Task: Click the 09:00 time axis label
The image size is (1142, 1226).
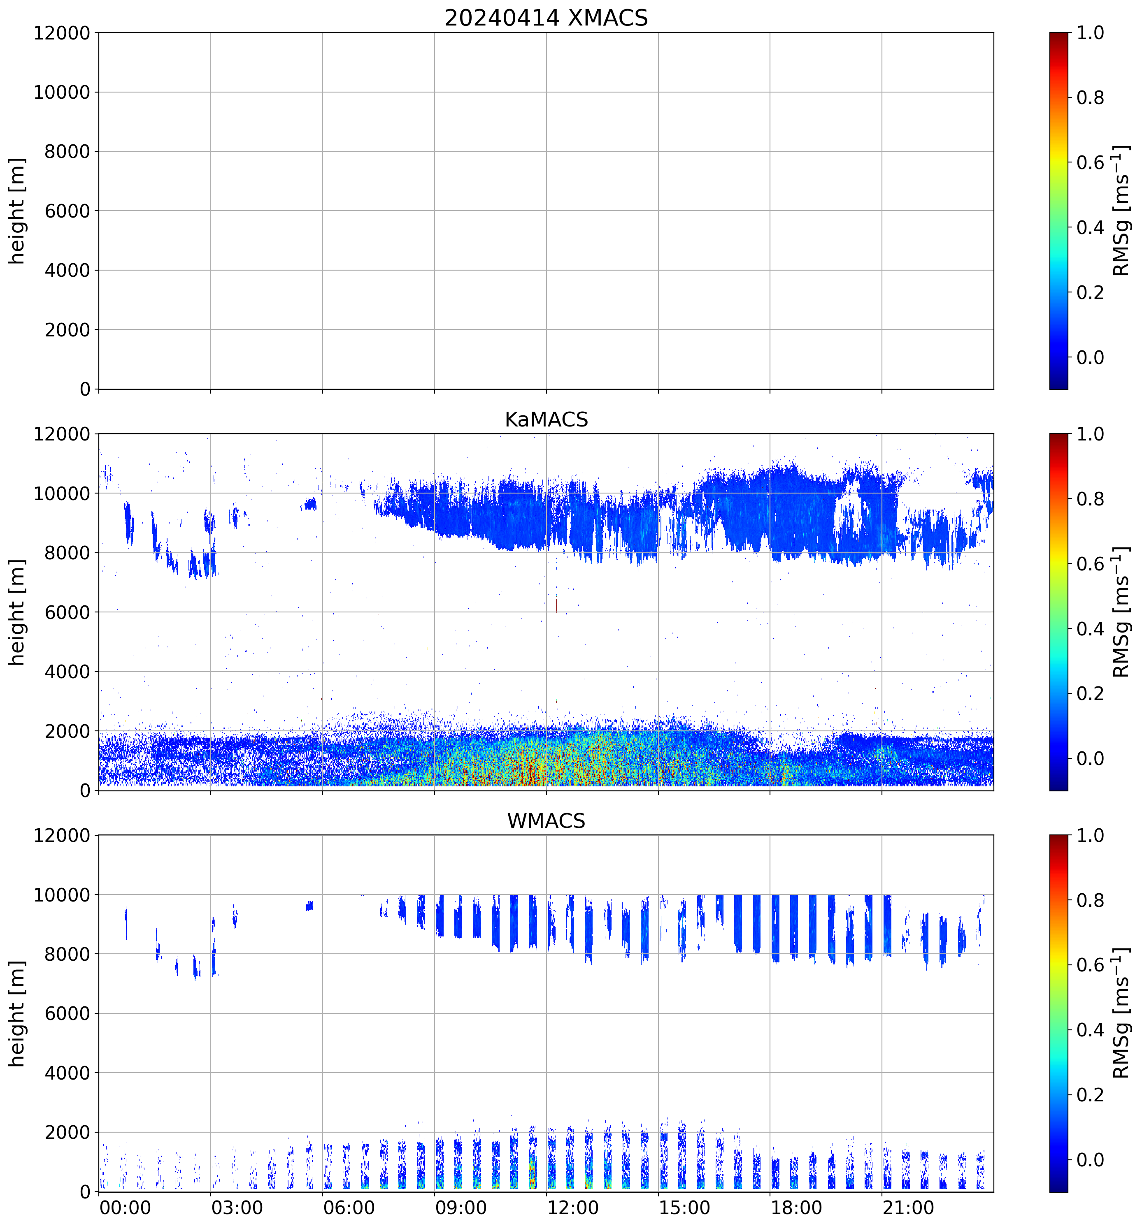Action: click(x=461, y=1207)
